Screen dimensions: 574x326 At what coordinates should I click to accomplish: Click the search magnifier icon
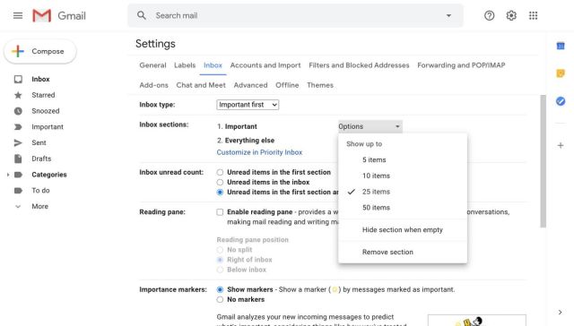(x=142, y=15)
